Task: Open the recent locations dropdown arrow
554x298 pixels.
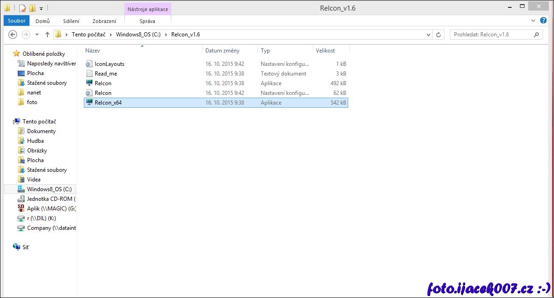Action: [37, 35]
